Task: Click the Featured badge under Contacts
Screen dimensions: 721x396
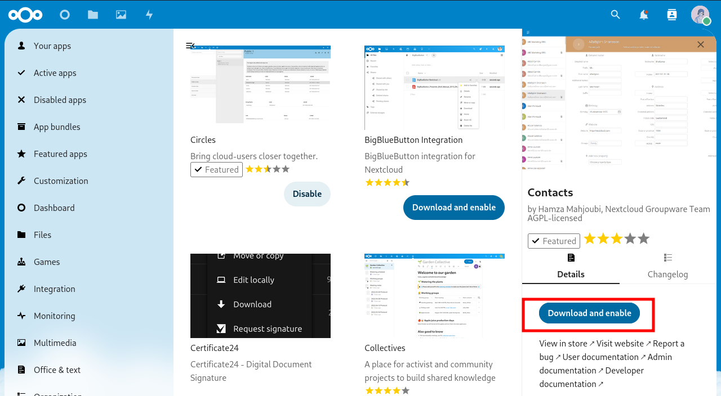Action: click(554, 241)
